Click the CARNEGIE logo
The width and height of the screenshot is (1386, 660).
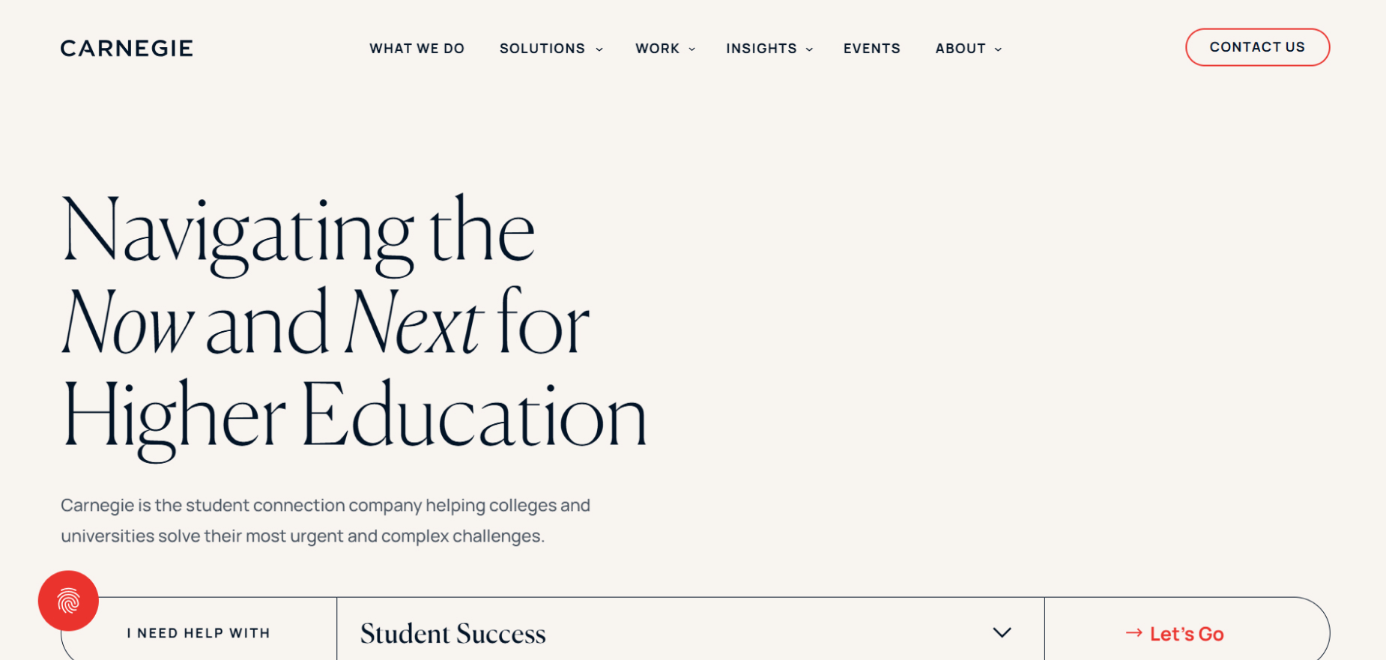(x=126, y=47)
